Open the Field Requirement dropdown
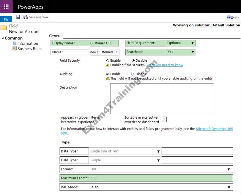Viewport: 241px width, 194px height. click(x=192, y=43)
